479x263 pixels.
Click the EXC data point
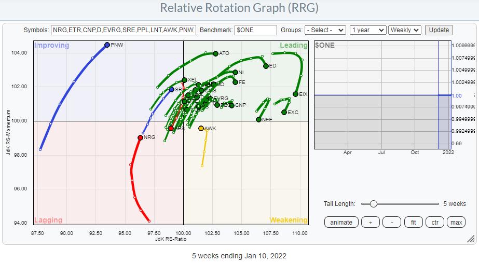pyautogui.click(x=284, y=112)
